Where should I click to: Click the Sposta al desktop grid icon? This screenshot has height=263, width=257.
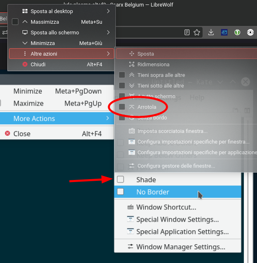pos(25,11)
